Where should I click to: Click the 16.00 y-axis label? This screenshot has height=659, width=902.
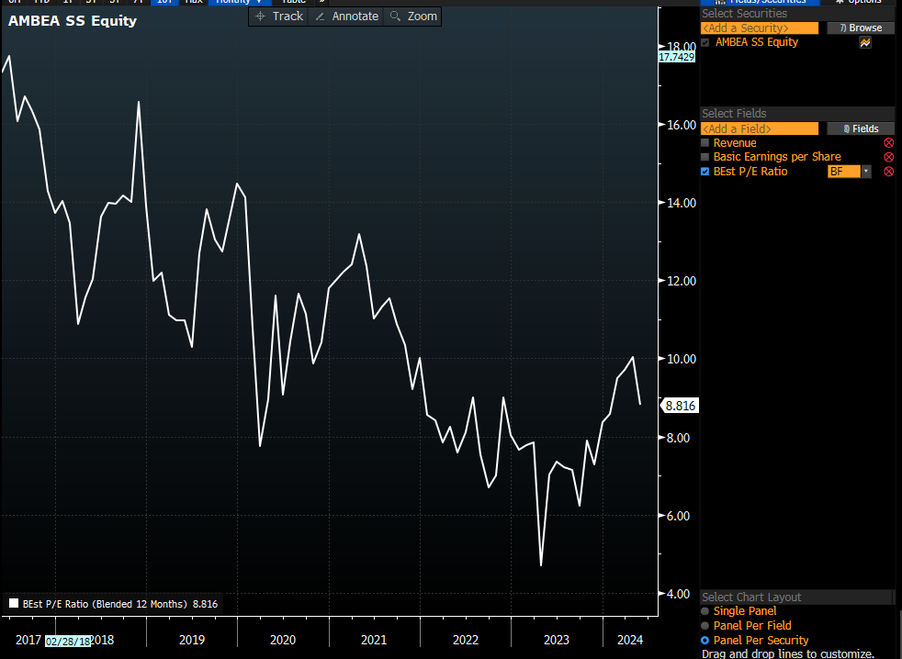point(682,125)
